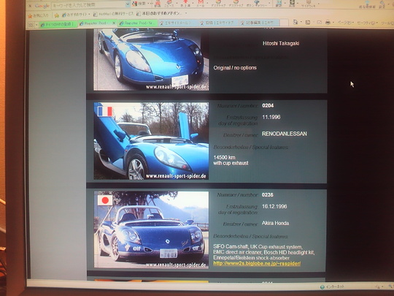
Task: Click the Google toolbar search field
Action: pos(88,5)
